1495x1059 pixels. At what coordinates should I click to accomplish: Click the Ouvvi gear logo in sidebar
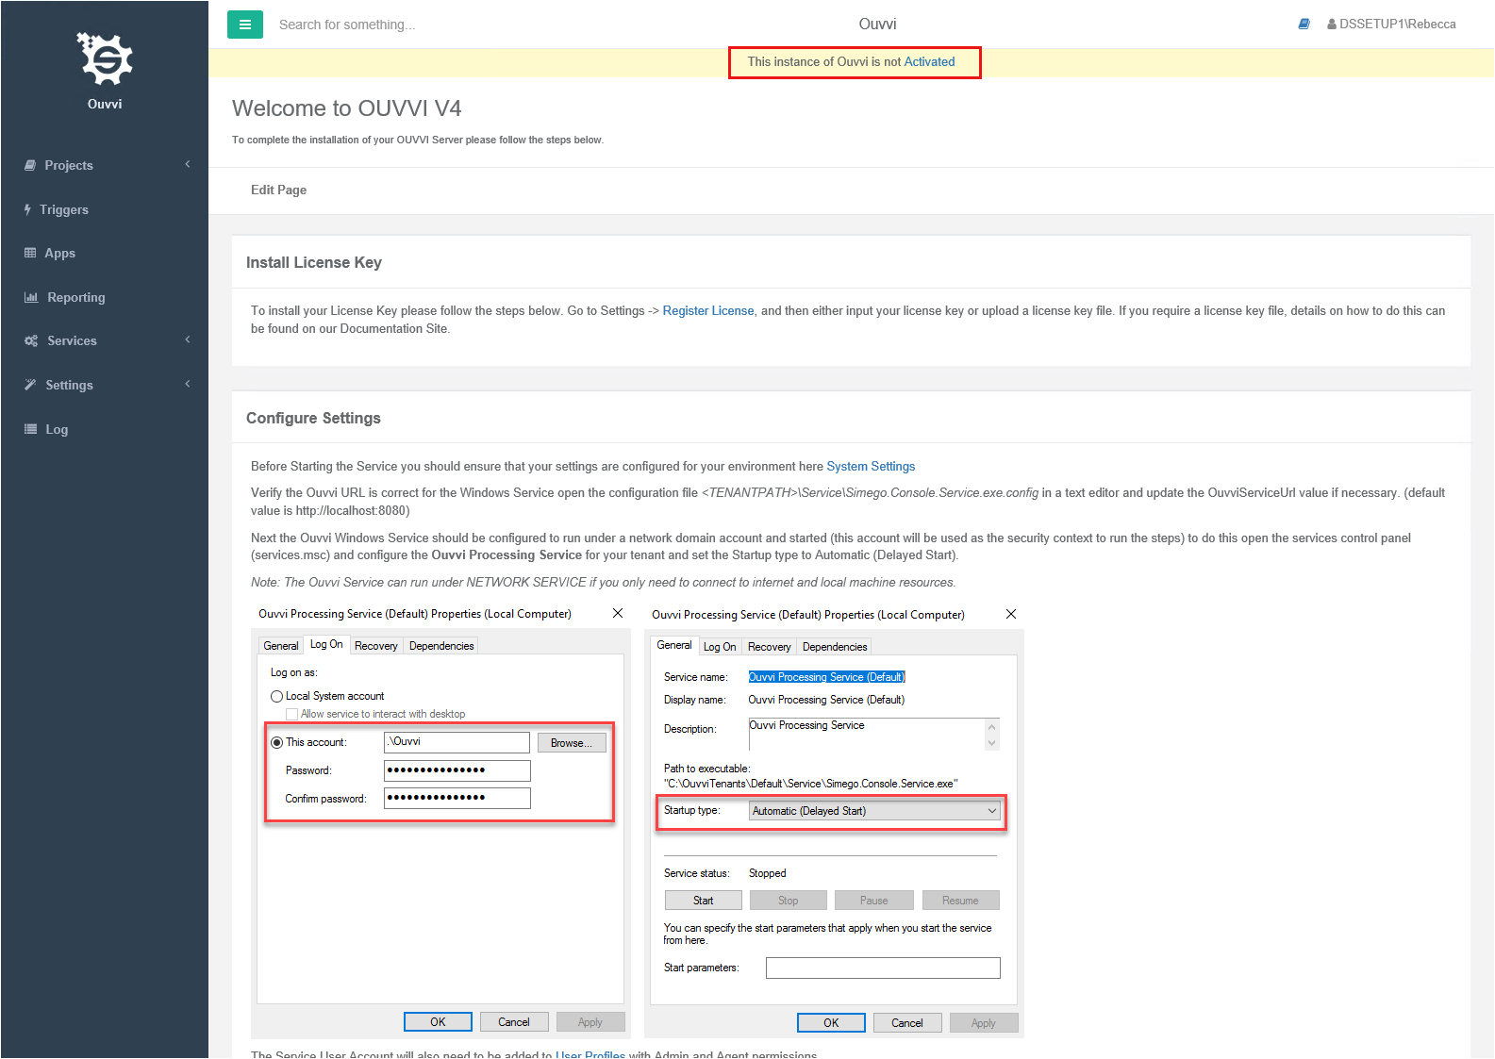point(105,58)
